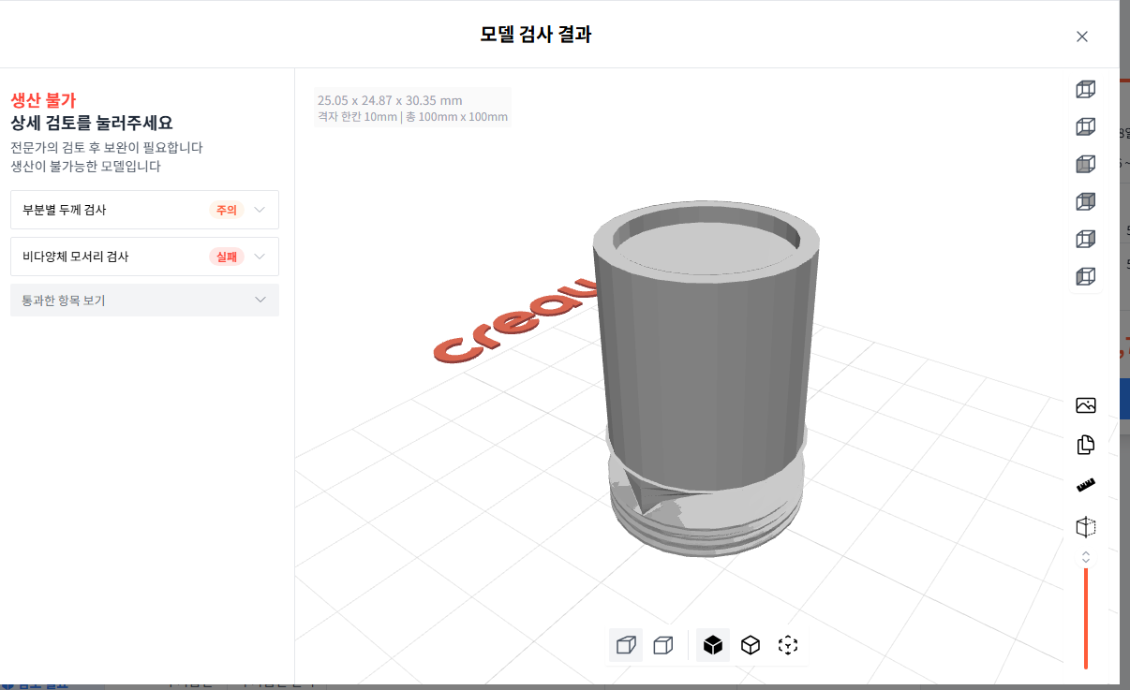Switch to the front view cube

click(x=1085, y=164)
